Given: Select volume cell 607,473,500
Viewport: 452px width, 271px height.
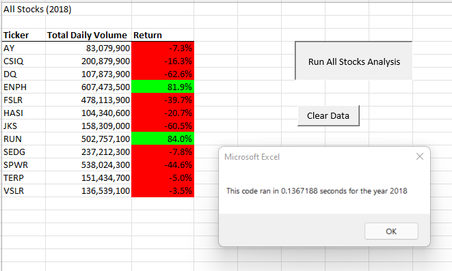Looking at the screenshot, I should click(88, 87).
